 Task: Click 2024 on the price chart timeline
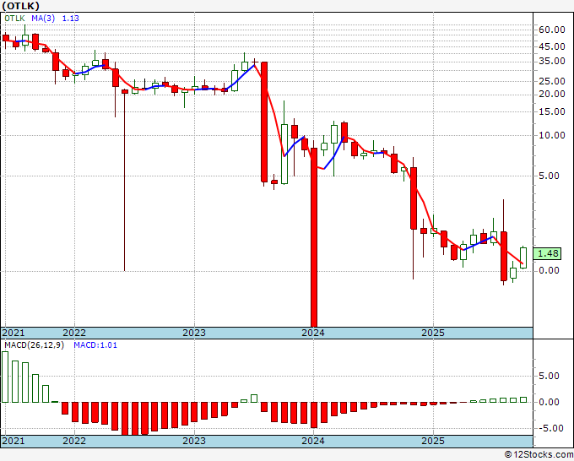coord(313,333)
